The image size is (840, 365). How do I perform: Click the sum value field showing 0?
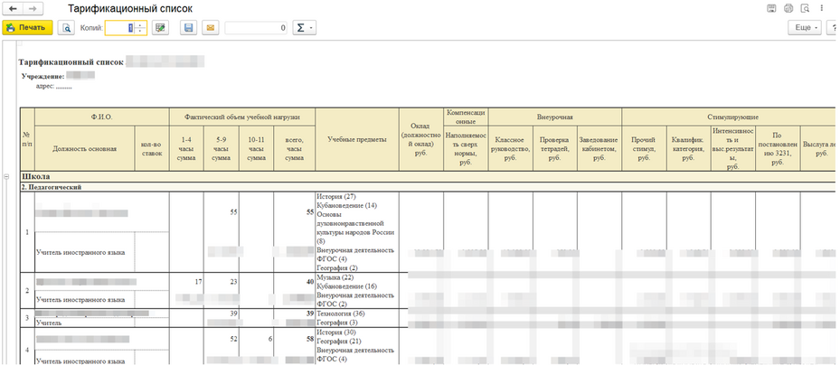point(257,28)
